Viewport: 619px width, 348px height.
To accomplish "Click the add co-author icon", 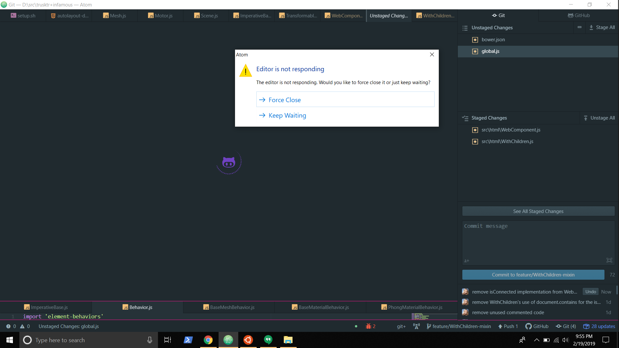I will pyautogui.click(x=467, y=261).
